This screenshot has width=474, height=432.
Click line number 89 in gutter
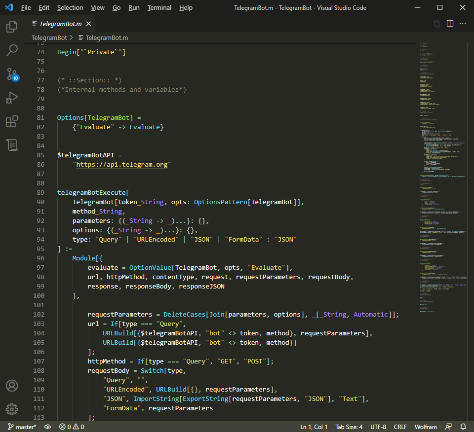[x=40, y=193]
